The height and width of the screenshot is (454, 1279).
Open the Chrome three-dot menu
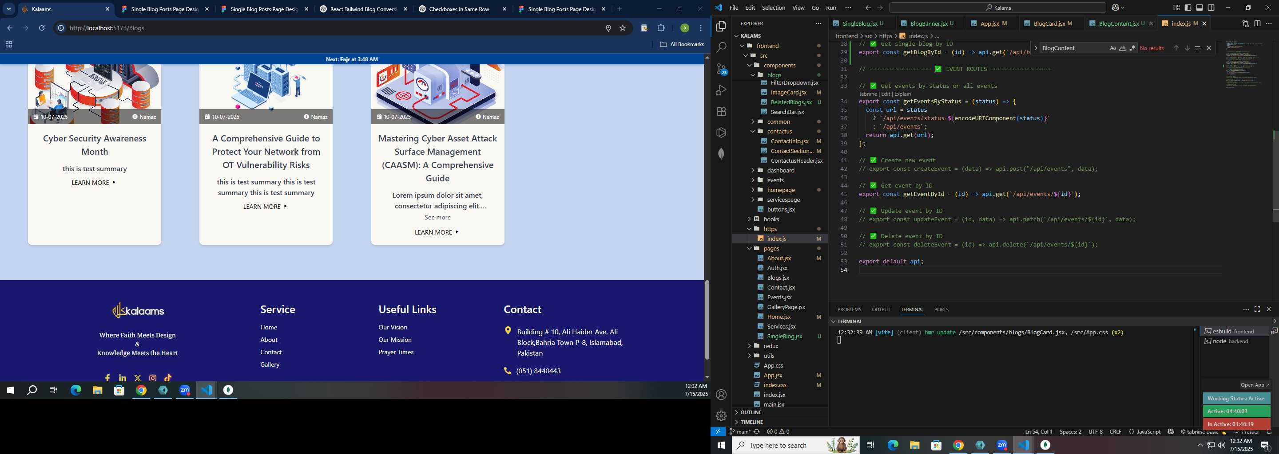[x=701, y=28]
